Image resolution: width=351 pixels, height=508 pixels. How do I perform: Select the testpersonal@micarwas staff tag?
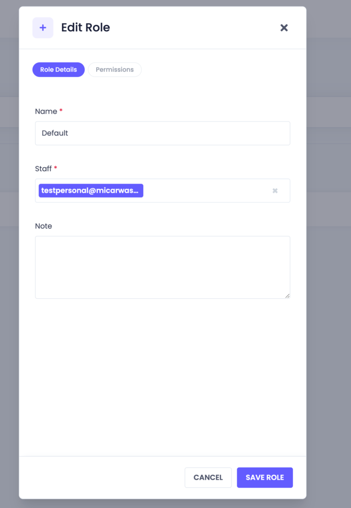pyautogui.click(x=91, y=190)
